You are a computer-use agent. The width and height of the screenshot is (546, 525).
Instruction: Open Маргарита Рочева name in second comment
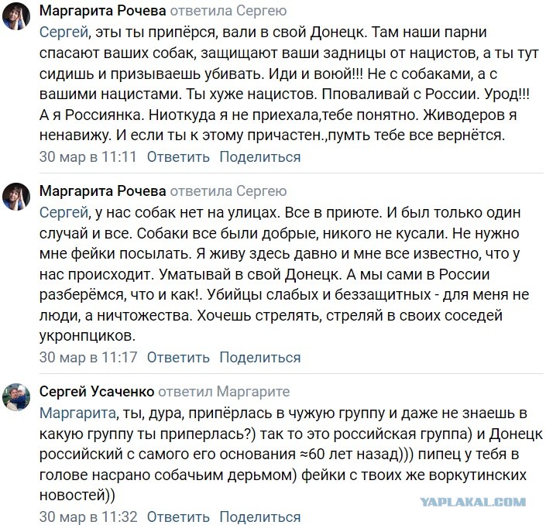click(102, 191)
